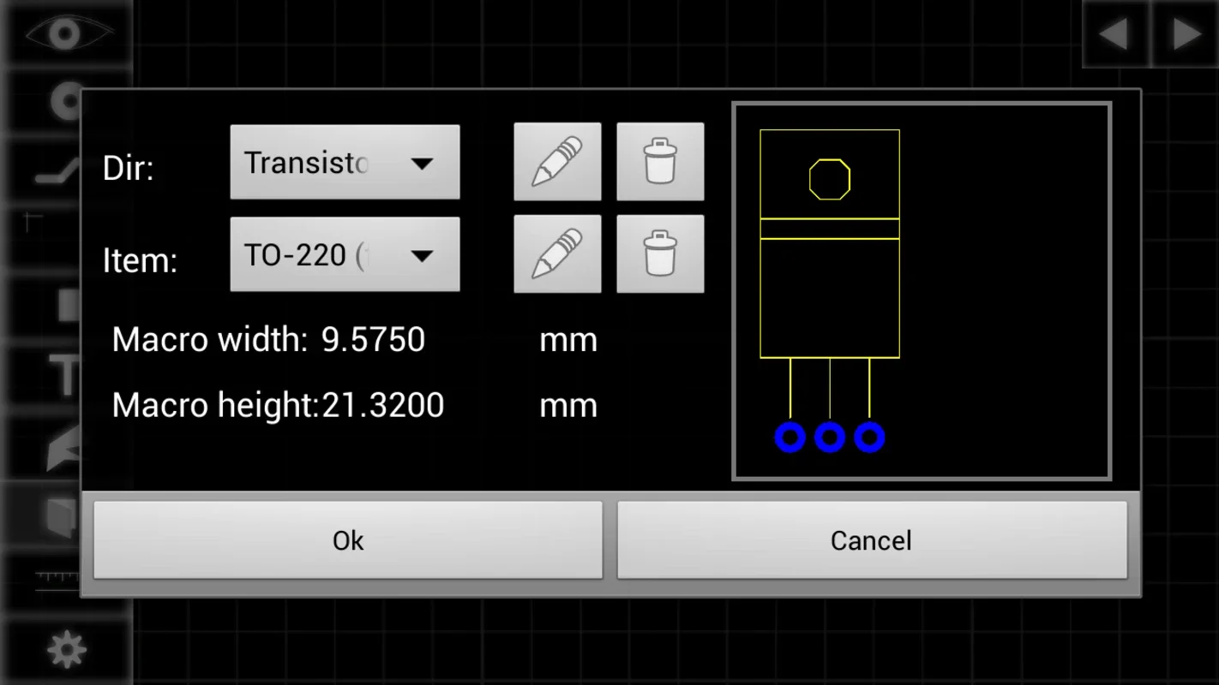Viewport: 1219px width, 685px height.
Task: Select the ruler measure tool in sidebar
Action: [58, 581]
